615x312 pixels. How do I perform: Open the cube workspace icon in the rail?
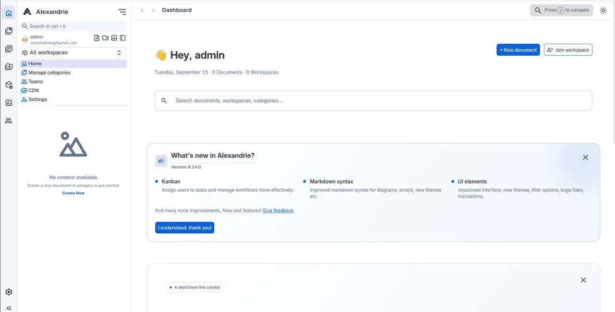coord(9,85)
